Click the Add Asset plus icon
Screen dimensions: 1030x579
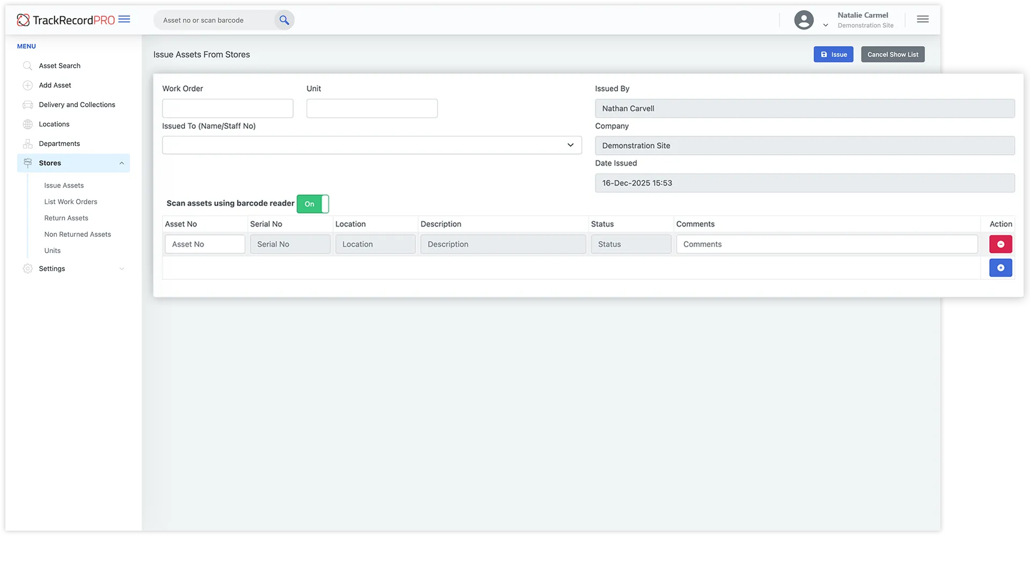point(28,85)
